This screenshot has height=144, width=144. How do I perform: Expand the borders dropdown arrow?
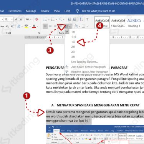pyautogui.click(x=87, y=26)
